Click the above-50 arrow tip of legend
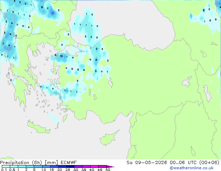 [110, 166]
